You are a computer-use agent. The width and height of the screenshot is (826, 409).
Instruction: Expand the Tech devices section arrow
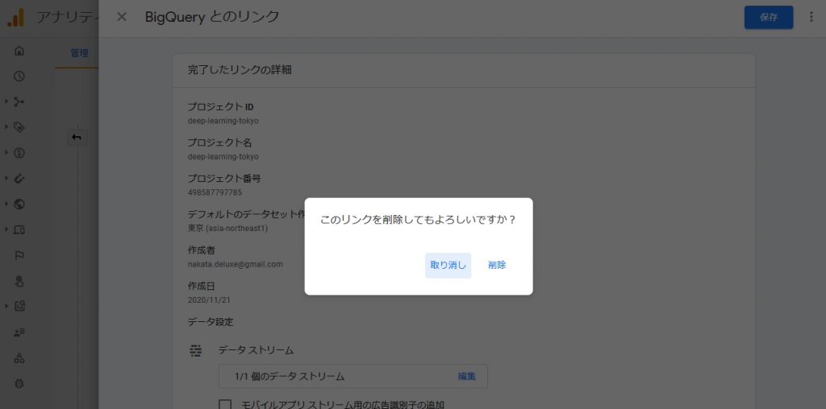6,229
